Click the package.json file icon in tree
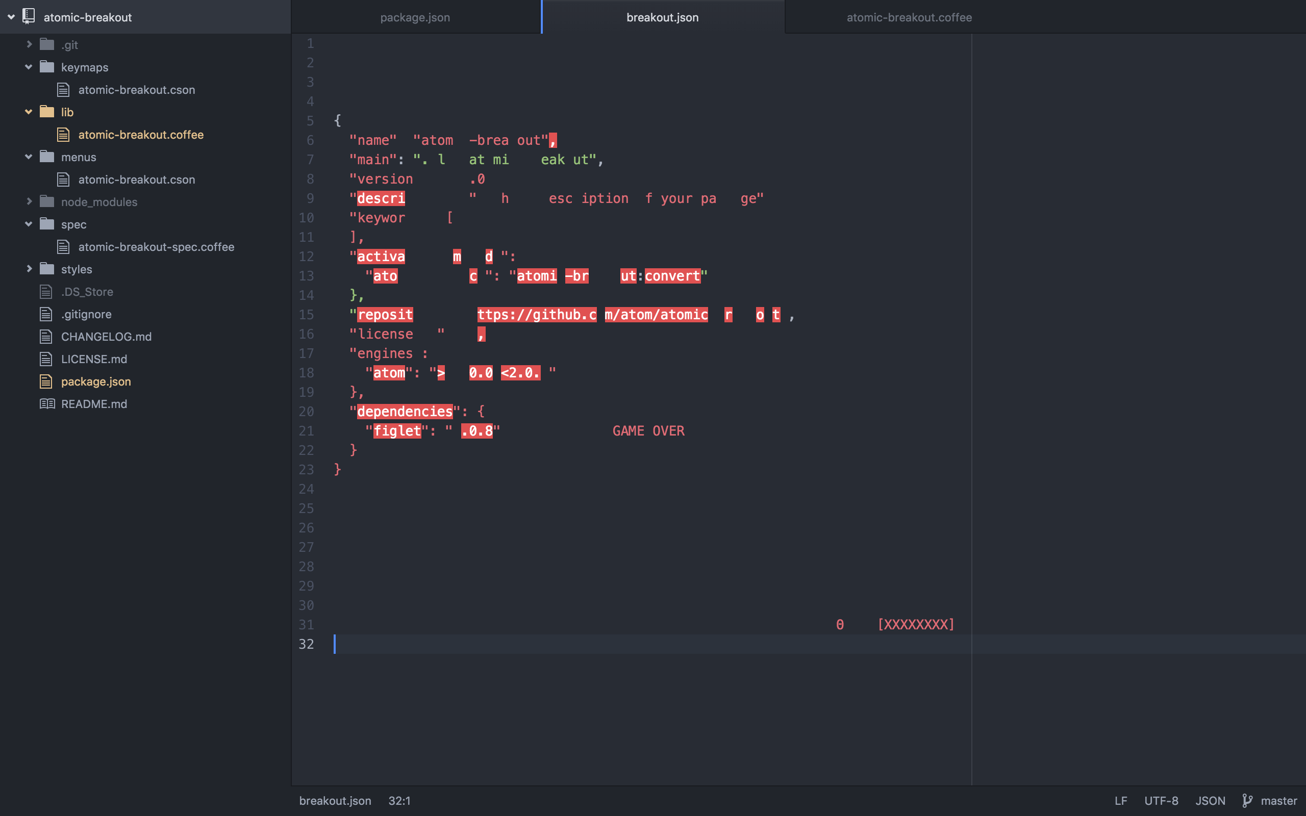The height and width of the screenshot is (816, 1306). [46, 381]
